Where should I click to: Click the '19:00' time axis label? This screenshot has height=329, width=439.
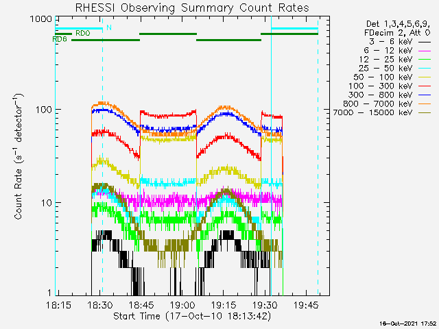[x=182, y=305]
